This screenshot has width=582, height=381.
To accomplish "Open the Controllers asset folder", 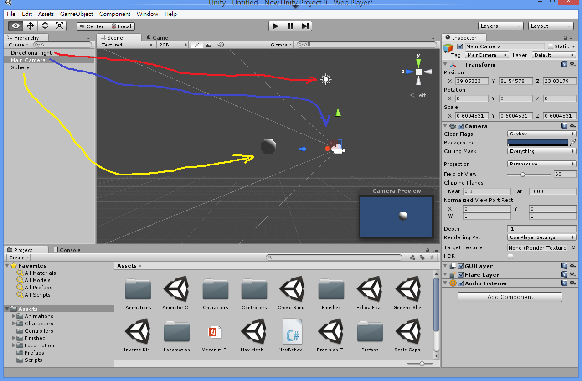I will click(254, 289).
